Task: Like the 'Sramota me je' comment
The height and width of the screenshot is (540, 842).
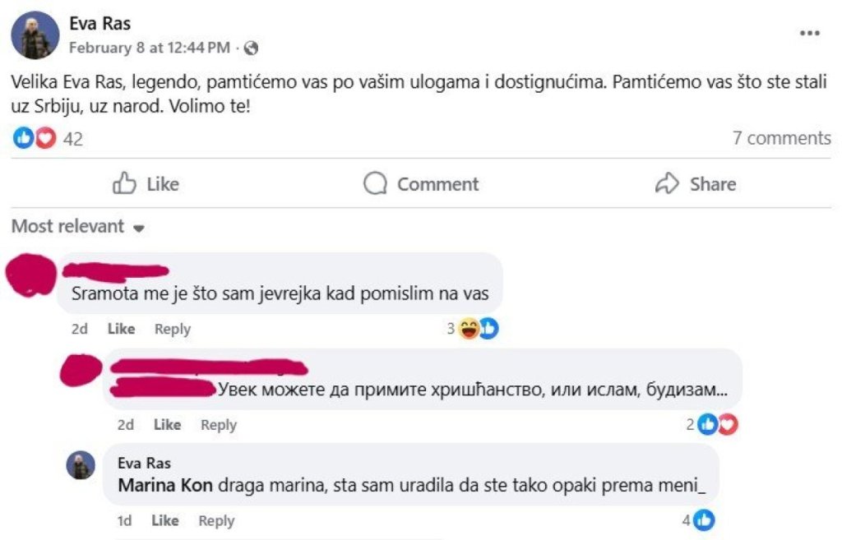Action: (121, 329)
